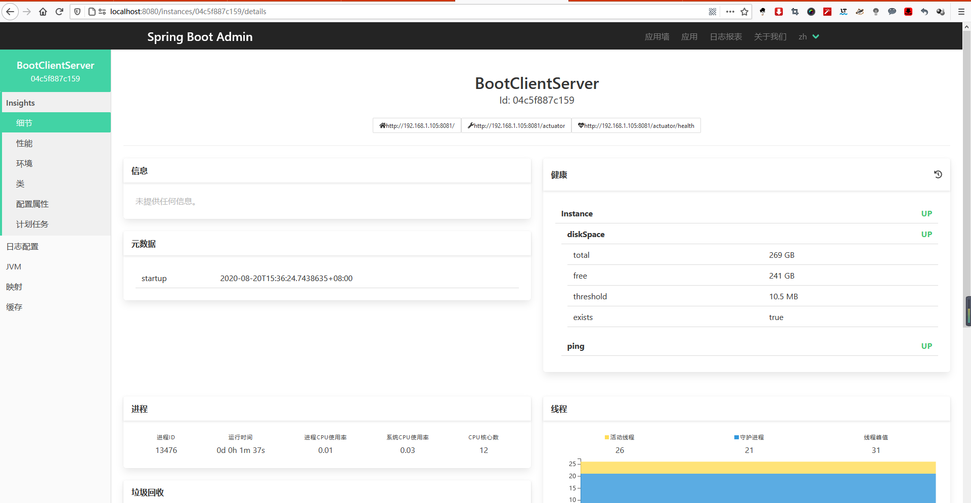
Task: Click the browser reload button
Action: click(x=59, y=12)
